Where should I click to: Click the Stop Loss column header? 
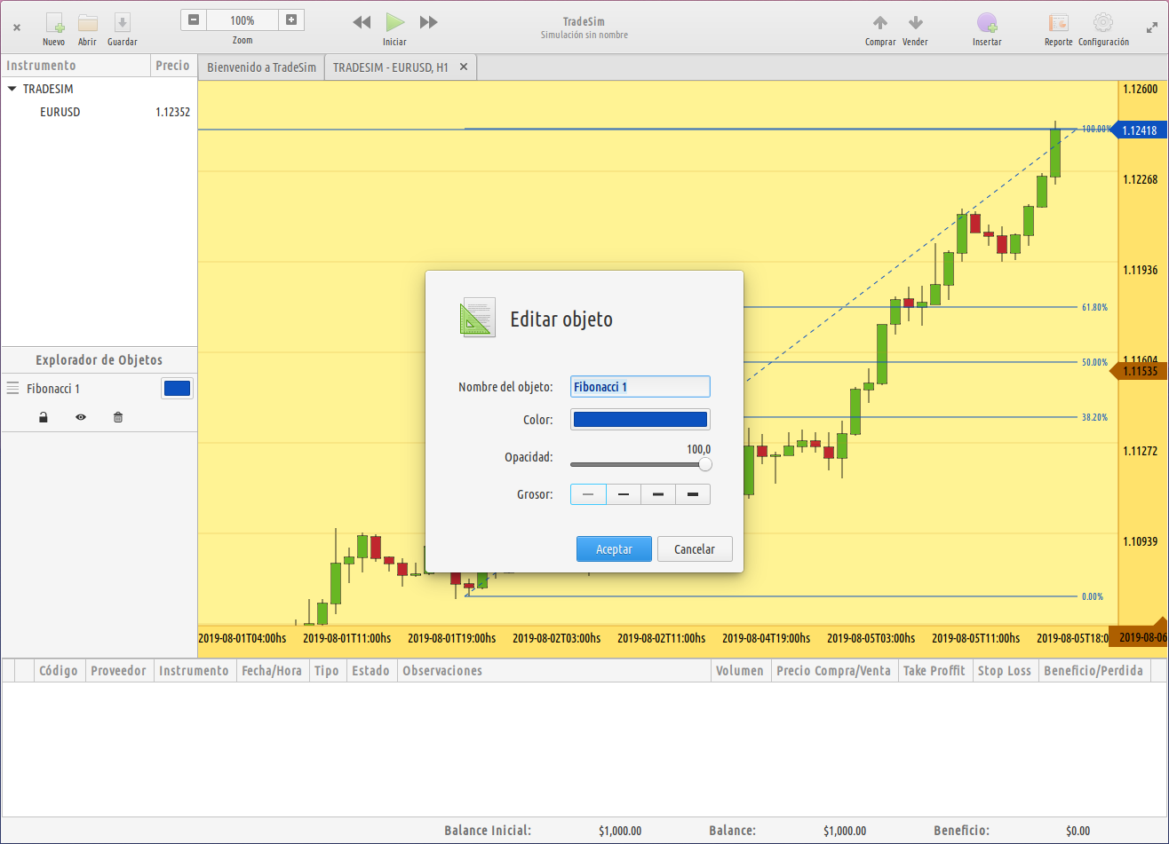(x=1005, y=671)
